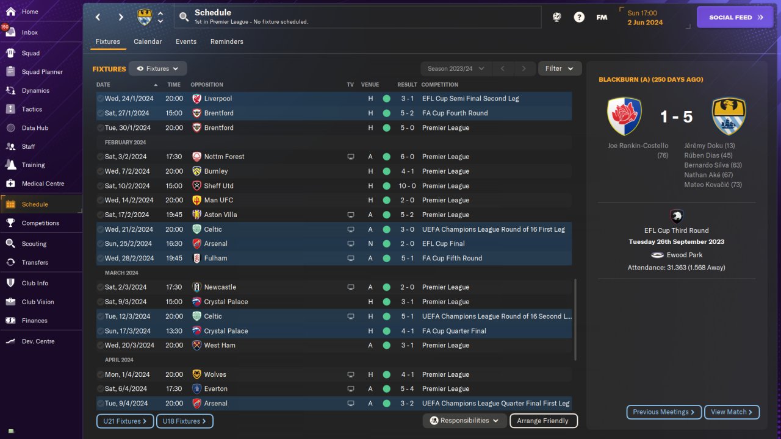
Task: Click the Transfers sidebar icon
Action: (10, 262)
